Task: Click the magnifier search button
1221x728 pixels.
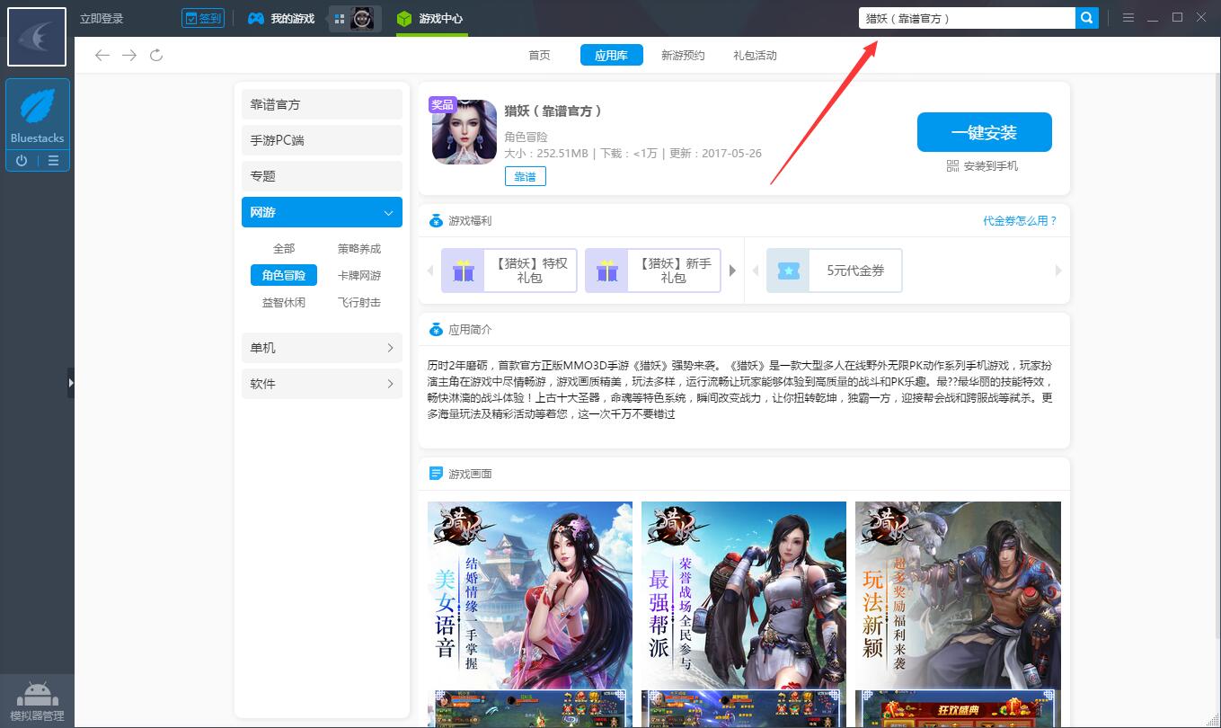Action: pyautogui.click(x=1087, y=18)
